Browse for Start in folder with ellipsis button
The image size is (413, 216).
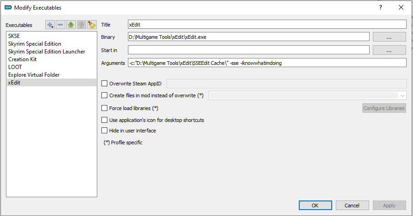tap(389, 50)
